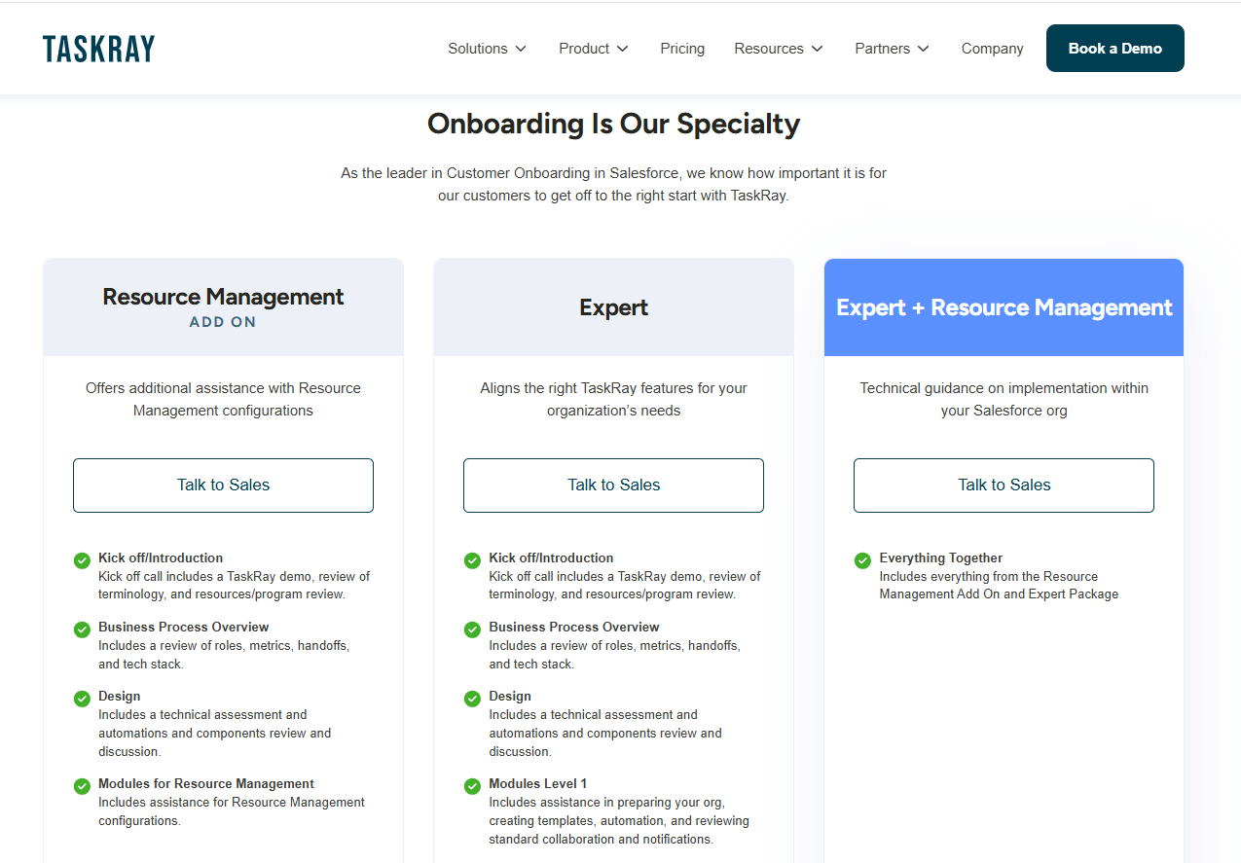
Task: Expand the Resources dropdown menu
Action: [779, 49]
